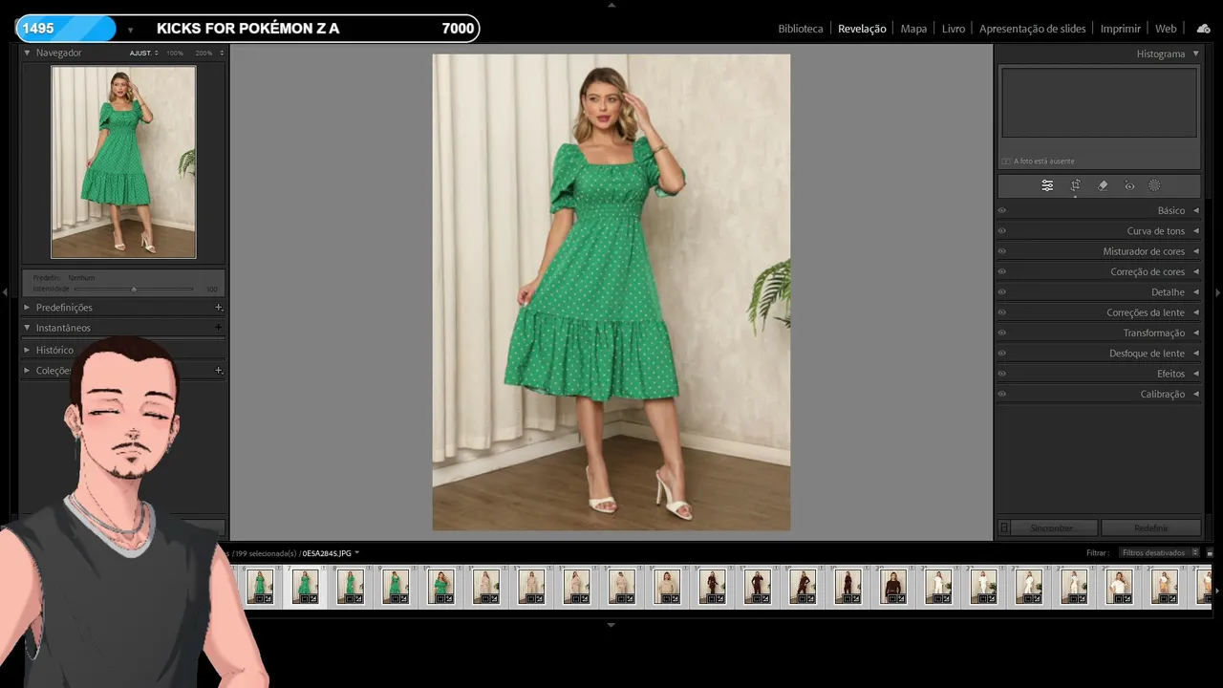Switch to the Biblioteca module
The width and height of the screenshot is (1223, 688).
(x=800, y=29)
